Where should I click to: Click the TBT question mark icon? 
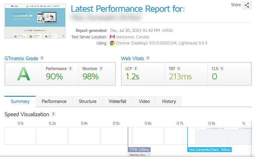point(178,69)
